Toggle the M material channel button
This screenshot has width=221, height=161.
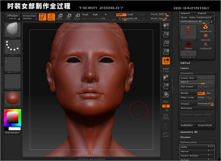click(106, 15)
